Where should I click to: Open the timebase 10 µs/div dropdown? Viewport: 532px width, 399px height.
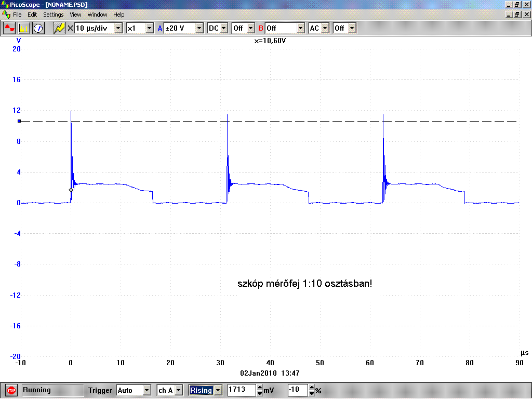(x=118, y=28)
